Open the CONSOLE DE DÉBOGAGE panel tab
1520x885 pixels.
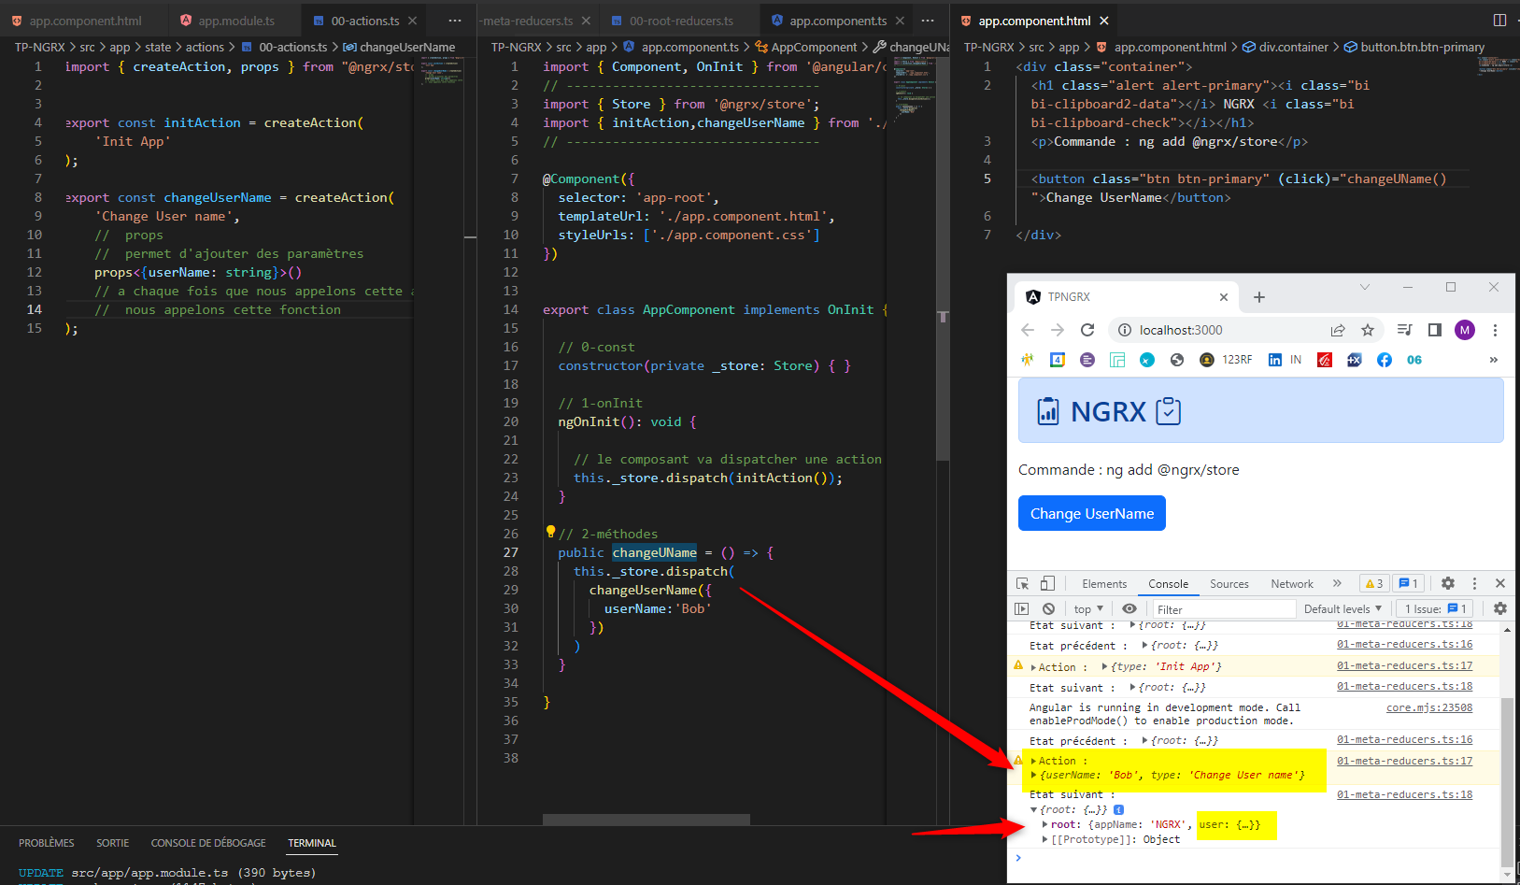coord(208,843)
